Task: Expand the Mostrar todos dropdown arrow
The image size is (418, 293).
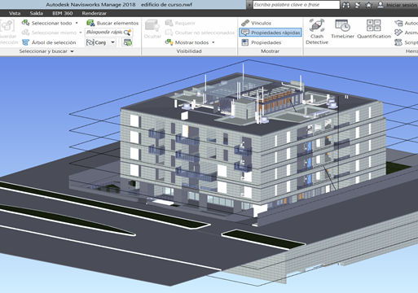Action: click(x=213, y=42)
